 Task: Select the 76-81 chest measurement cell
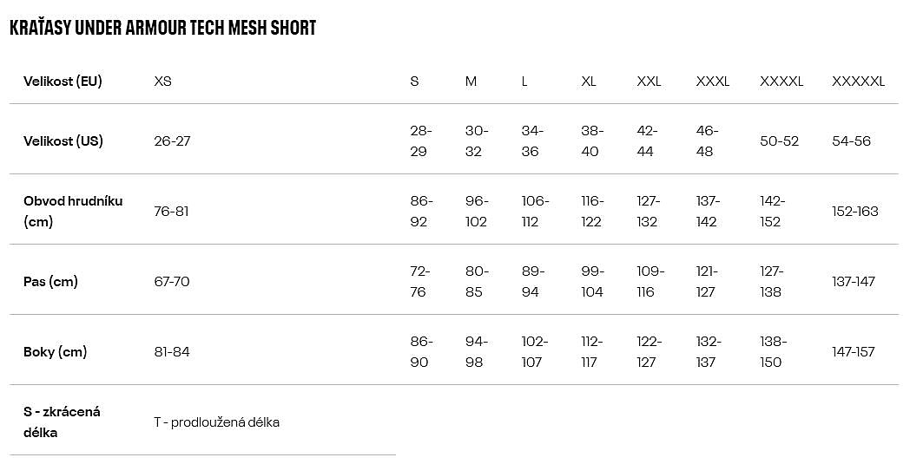171,211
